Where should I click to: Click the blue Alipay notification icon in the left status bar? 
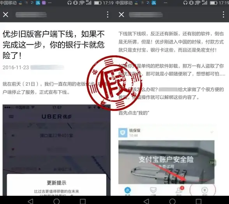tap(38, 3)
